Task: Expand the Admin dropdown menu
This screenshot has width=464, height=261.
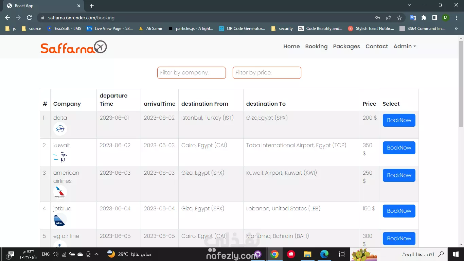Action: click(405, 47)
